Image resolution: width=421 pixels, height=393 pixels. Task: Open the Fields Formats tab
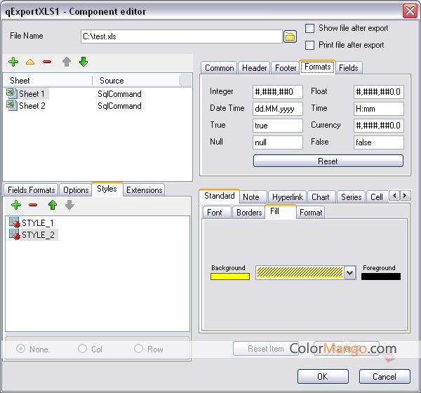click(x=31, y=190)
